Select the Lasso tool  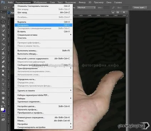coord(3,26)
